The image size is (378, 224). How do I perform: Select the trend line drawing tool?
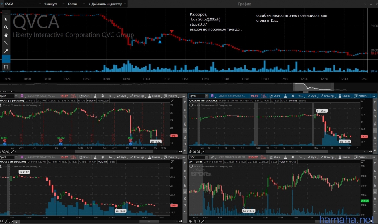pos(6,43)
